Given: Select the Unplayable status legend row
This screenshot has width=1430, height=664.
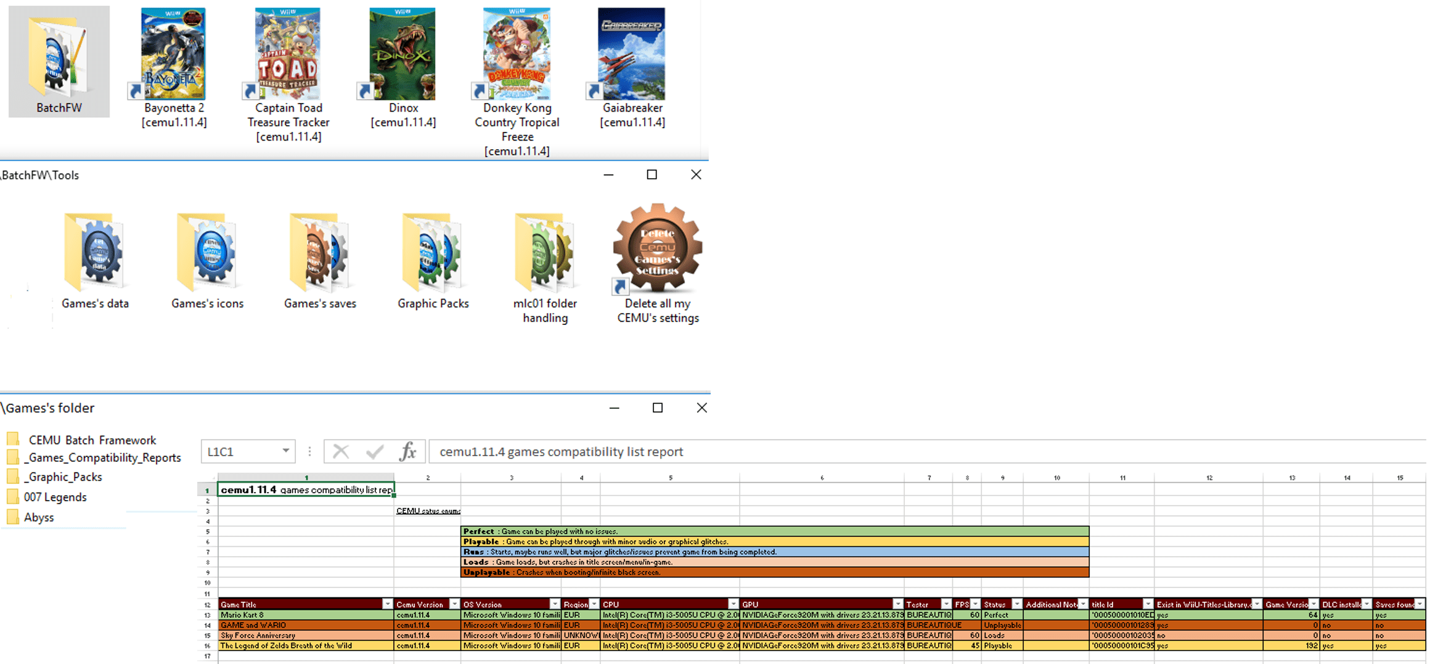Looking at the screenshot, I should (775, 573).
